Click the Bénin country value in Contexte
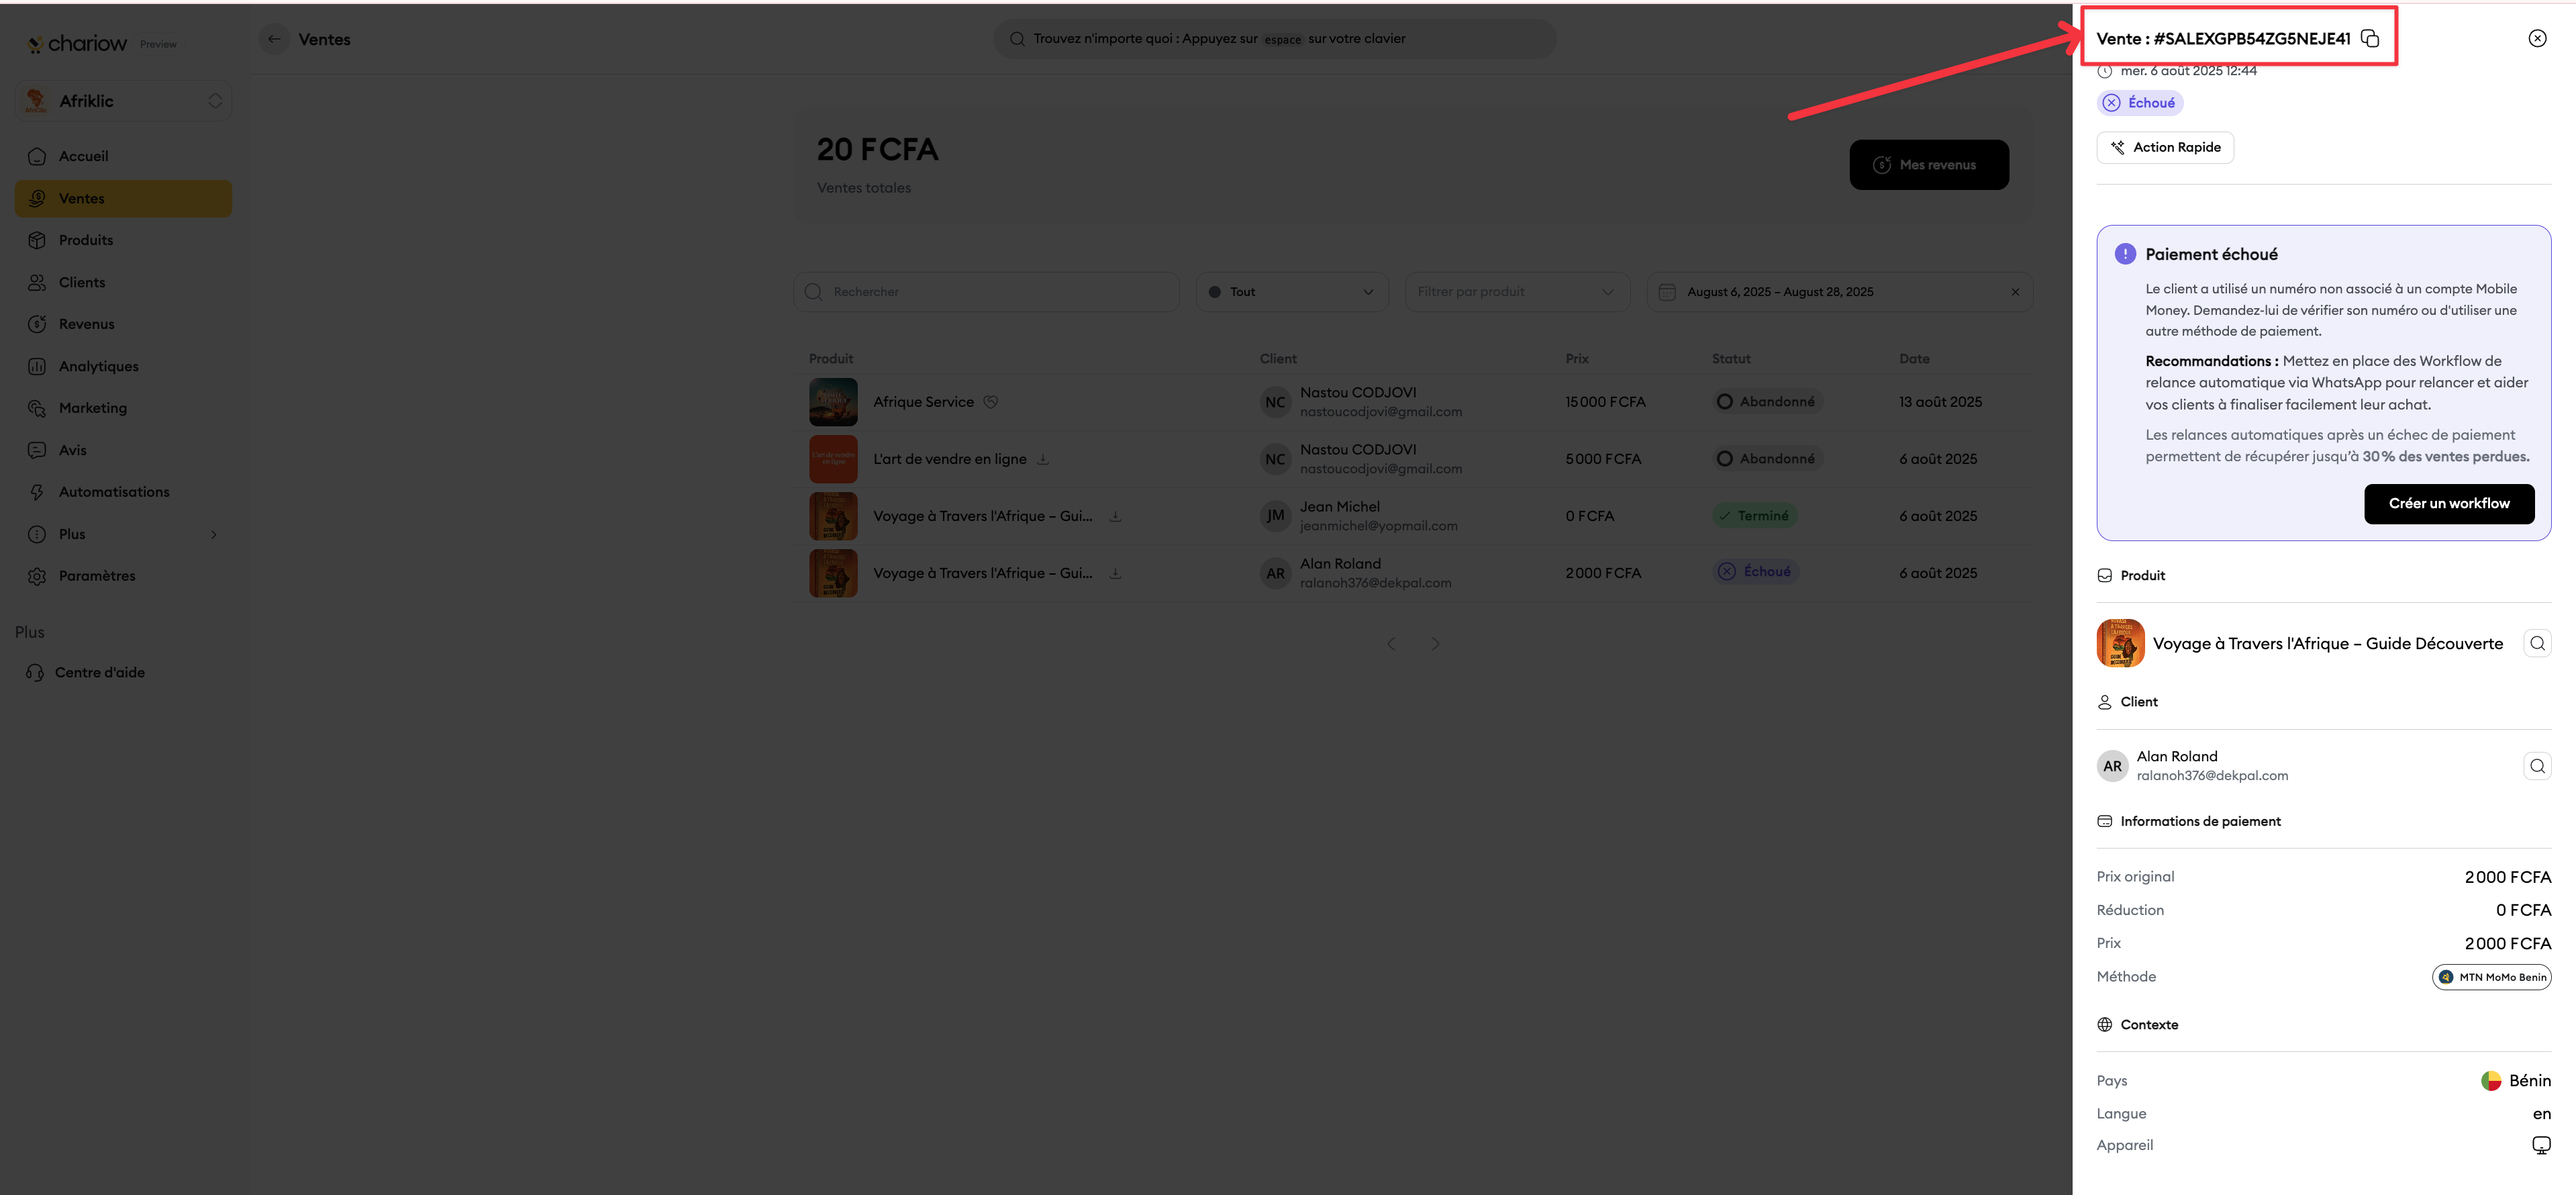2576x1195 pixels. point(2515,1081)
